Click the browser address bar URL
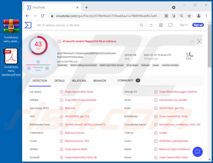Screen dimensions: 213x163 point(107,16)
